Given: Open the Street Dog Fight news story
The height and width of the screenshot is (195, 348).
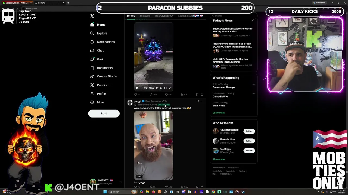Looking at the screenshot, I should coord(233,32).
